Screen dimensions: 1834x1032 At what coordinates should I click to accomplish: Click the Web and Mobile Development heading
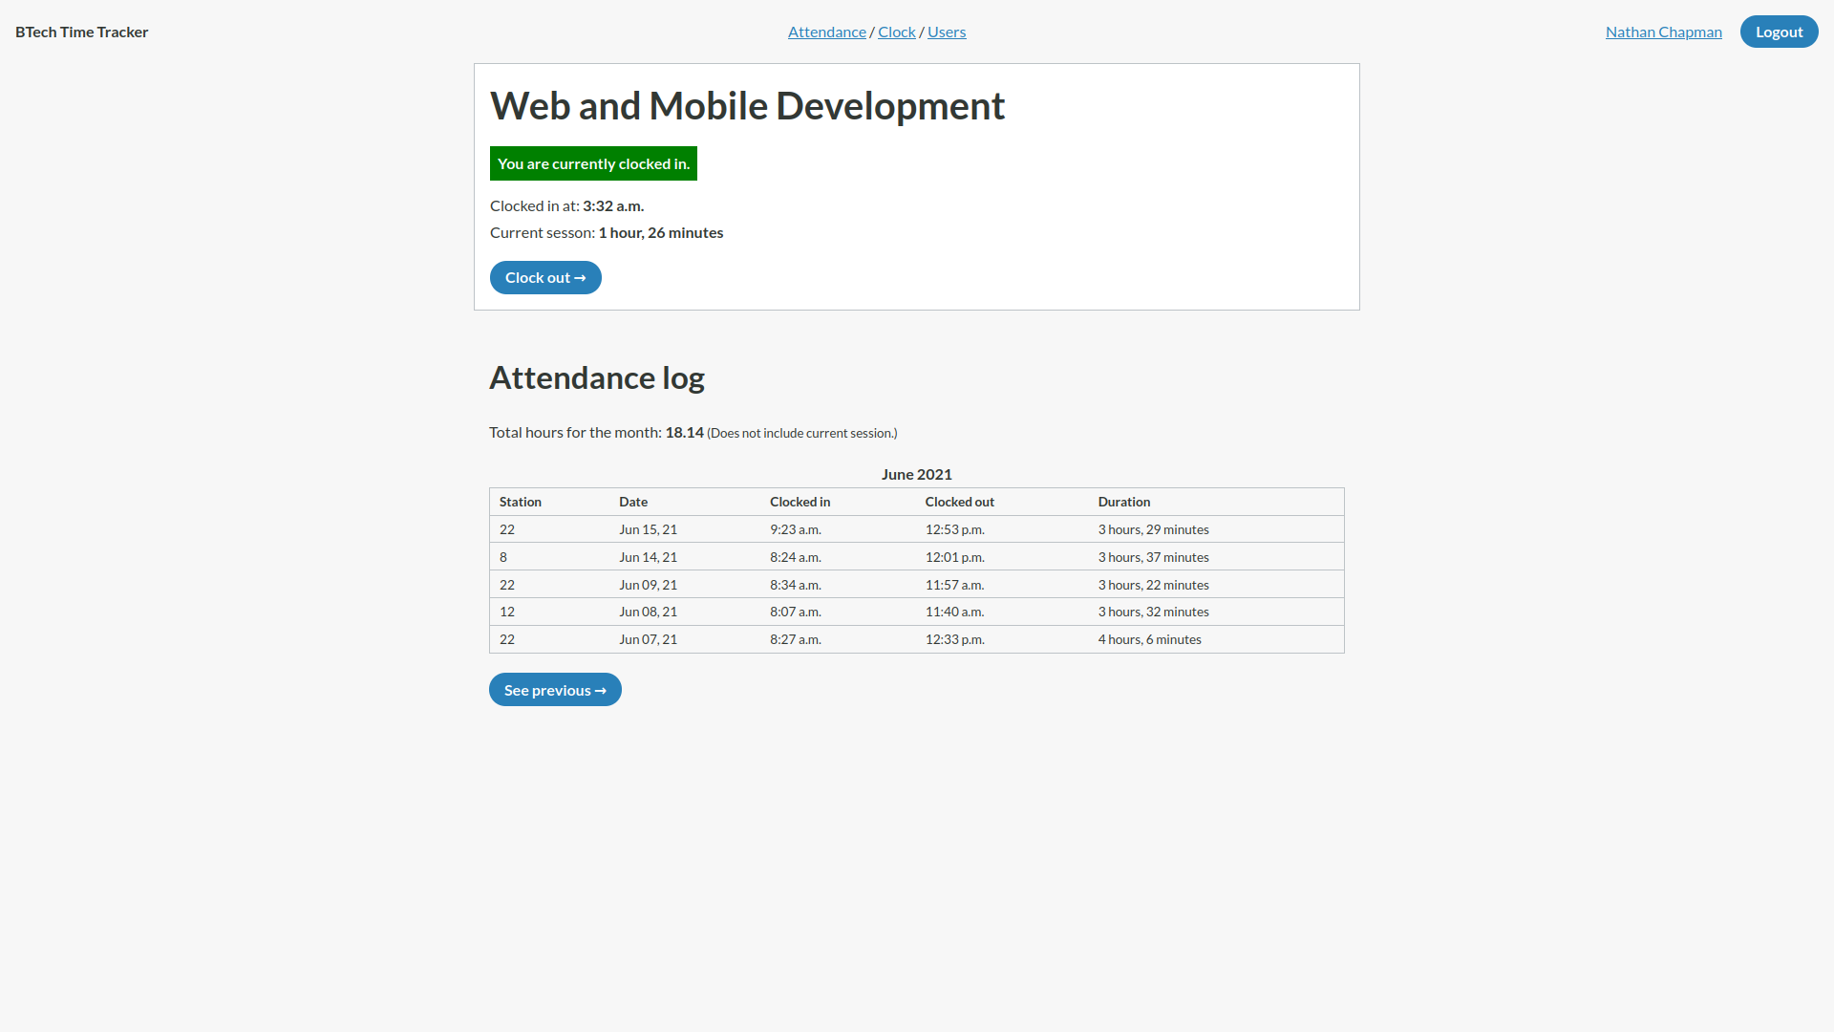point(747,106)
